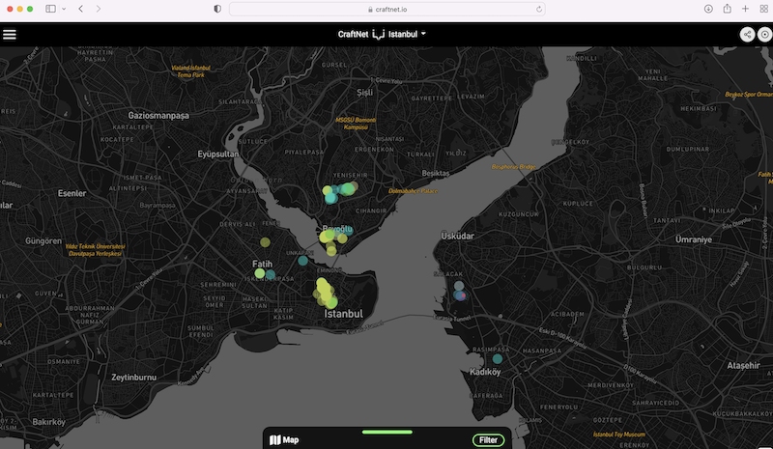Toggle the Safari sidebar icon

pyautogui.click(x=50, y=9)
